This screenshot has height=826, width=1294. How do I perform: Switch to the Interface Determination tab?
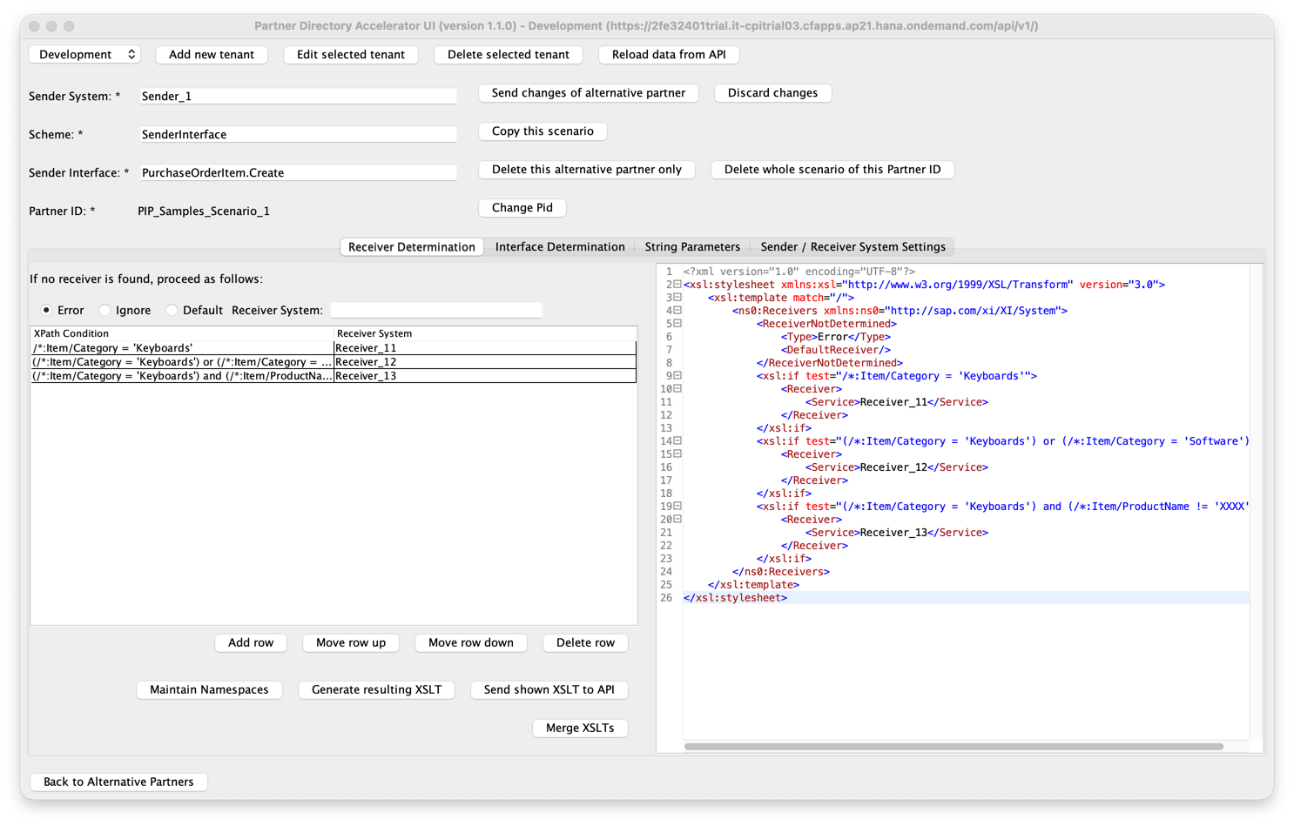tap(560, 247)
